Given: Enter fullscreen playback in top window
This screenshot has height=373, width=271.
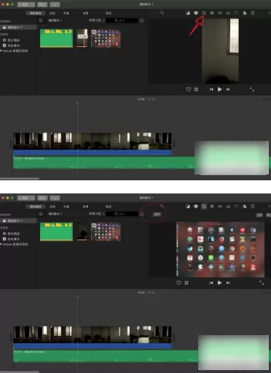Looking at the screenshot, I should point(252,90).
